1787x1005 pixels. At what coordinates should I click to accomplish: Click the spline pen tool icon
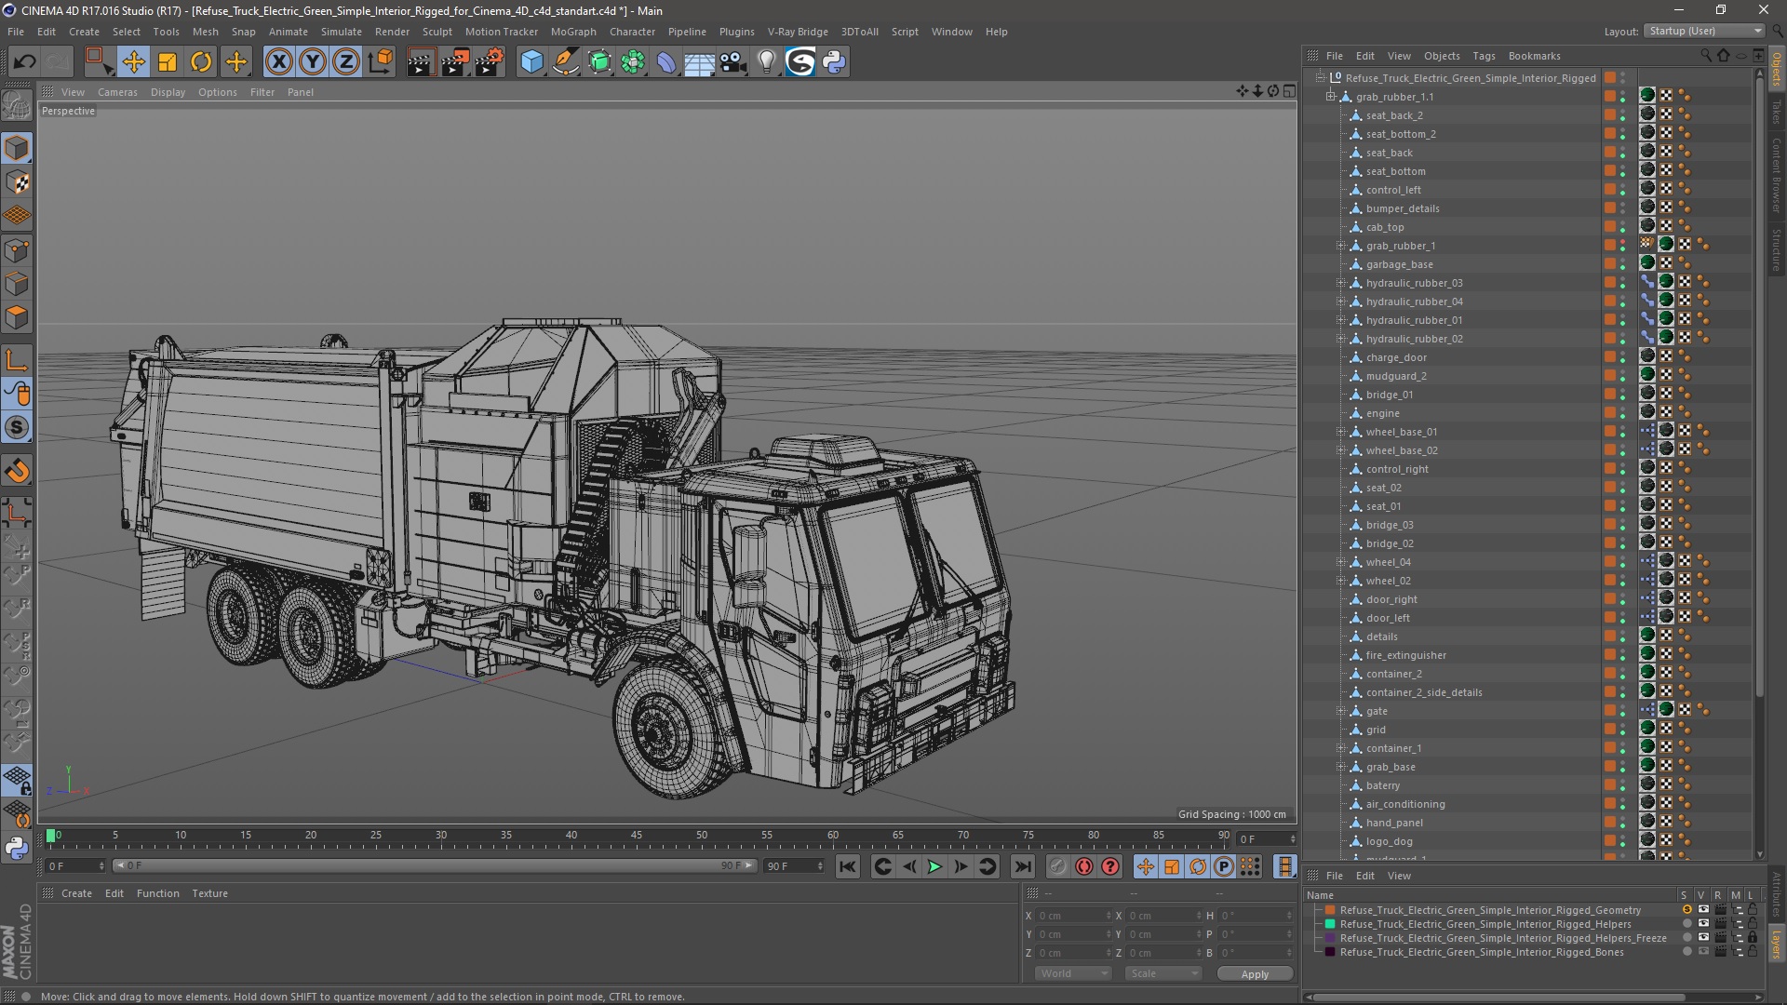(565, 62)
